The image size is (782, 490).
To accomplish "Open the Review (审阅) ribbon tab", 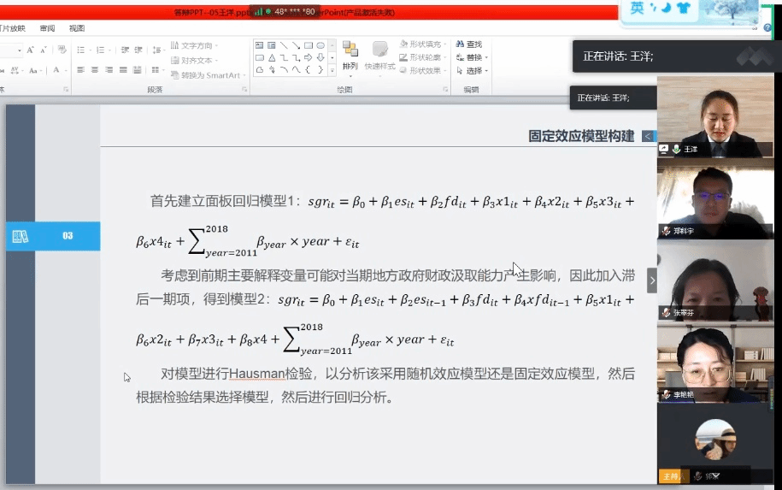I will (47, 28).
